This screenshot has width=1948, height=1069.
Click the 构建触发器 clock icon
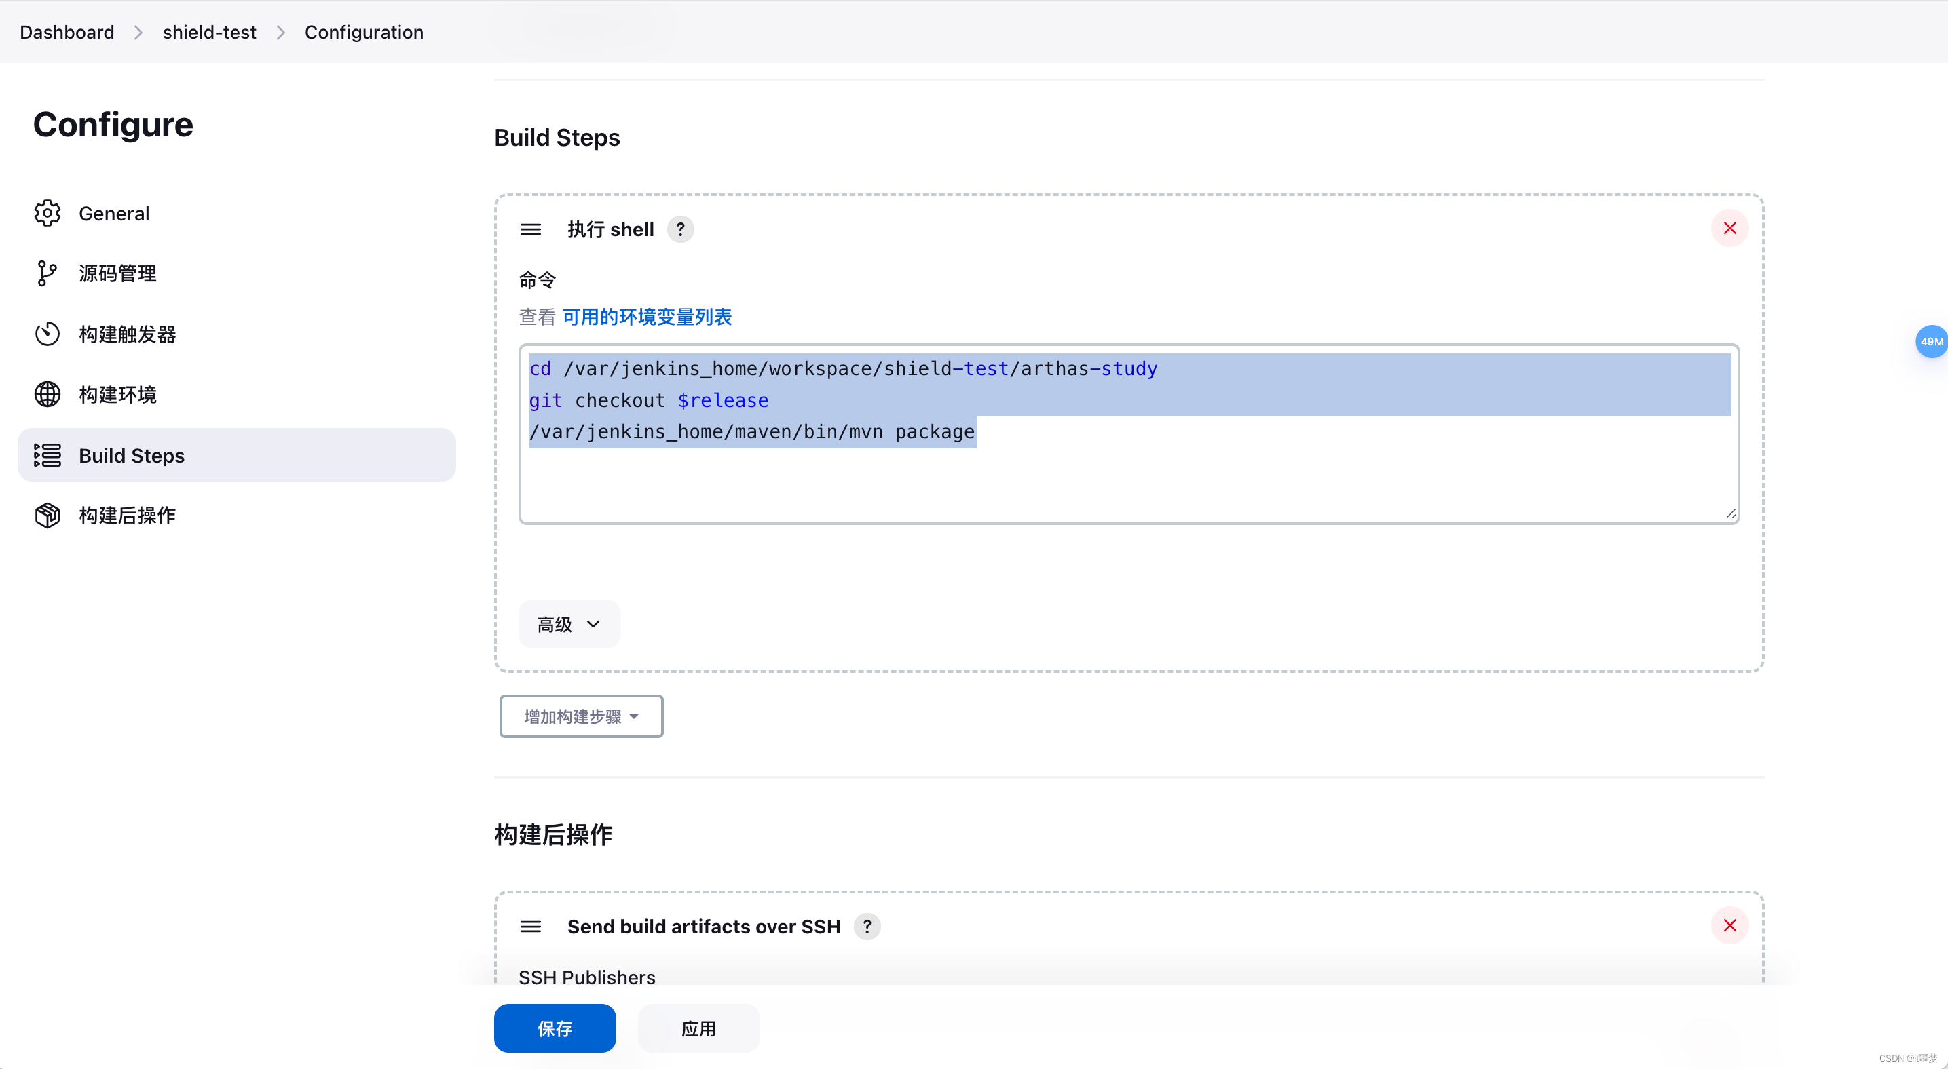47,334
